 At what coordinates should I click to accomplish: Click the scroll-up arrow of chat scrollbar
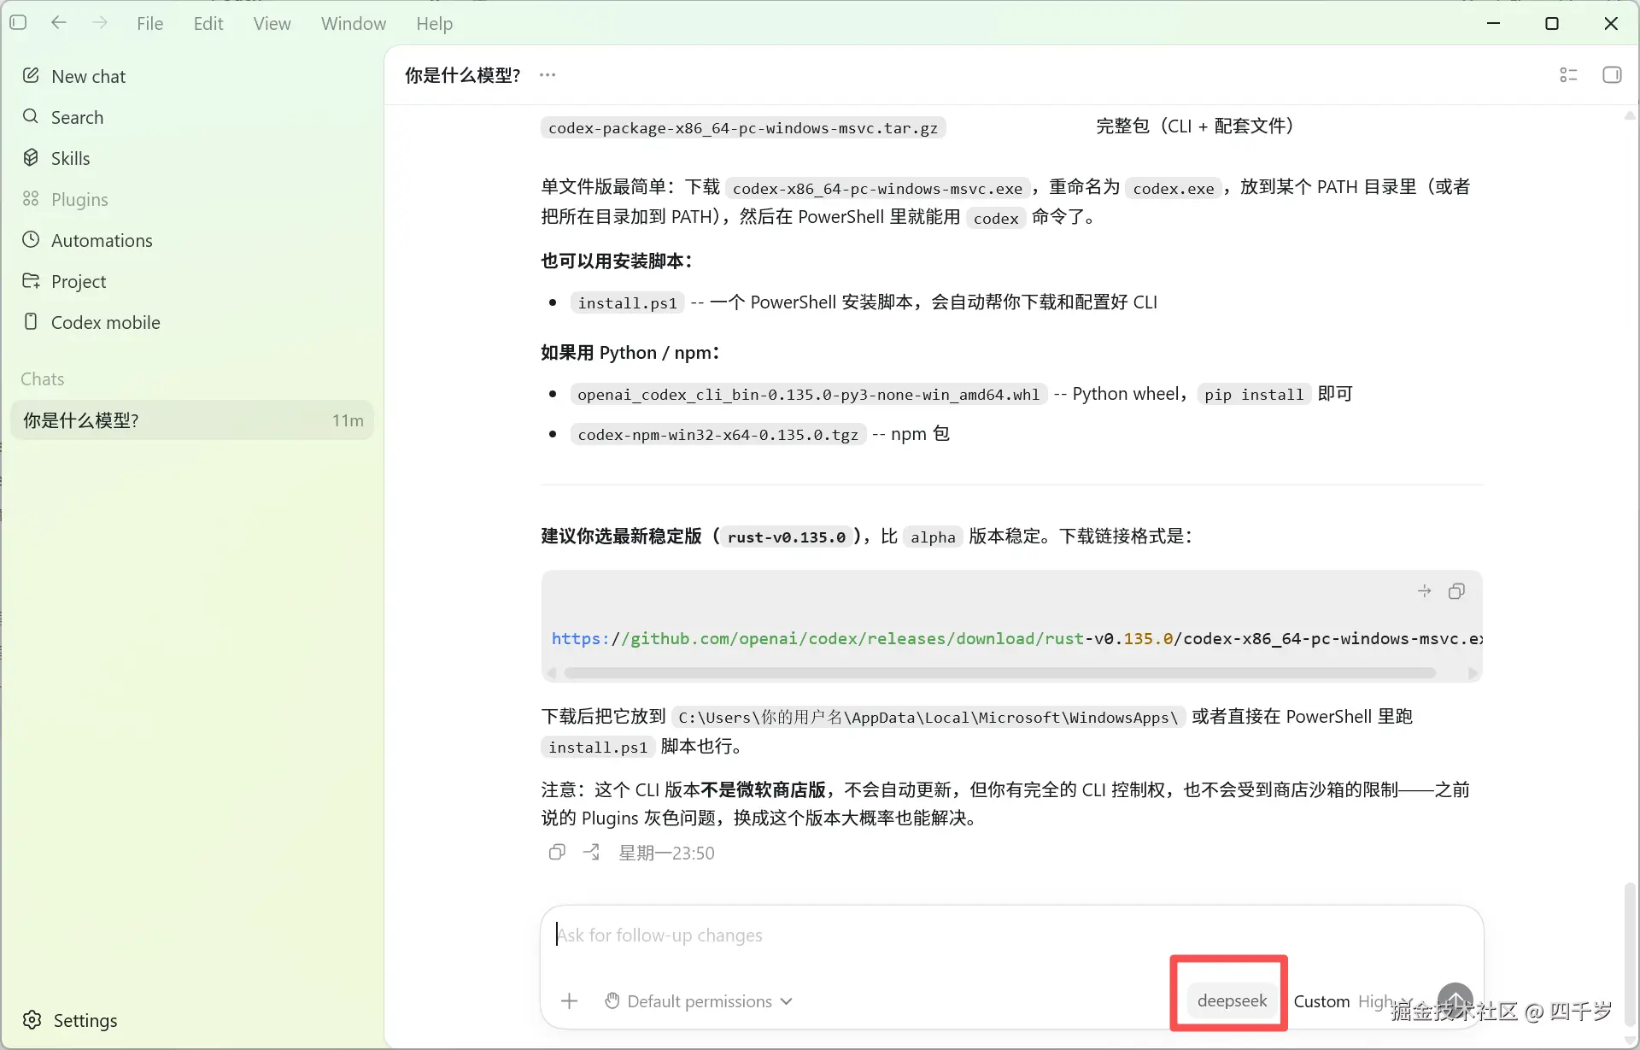point(1630,115)
